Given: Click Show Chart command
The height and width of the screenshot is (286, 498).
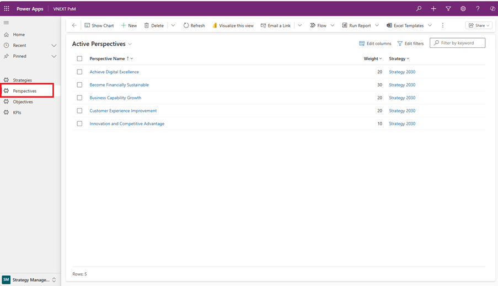Looking at the screenshot, I should tap(99, 25).
